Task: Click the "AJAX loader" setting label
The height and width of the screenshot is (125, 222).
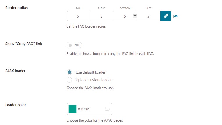Action: click(x=15, y=71)
